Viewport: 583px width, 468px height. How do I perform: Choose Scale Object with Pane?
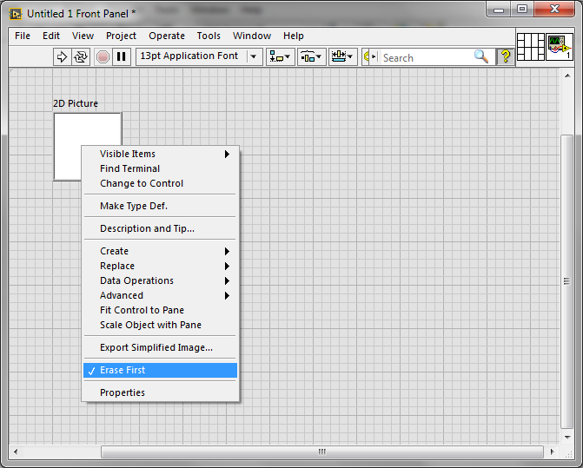click(160, 325)
